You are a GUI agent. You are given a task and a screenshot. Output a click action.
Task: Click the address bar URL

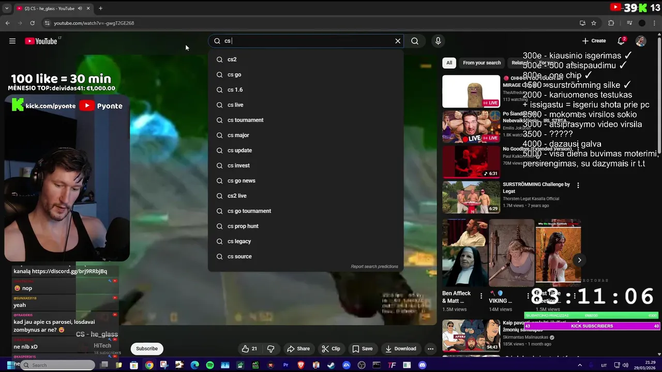(94, 23)
